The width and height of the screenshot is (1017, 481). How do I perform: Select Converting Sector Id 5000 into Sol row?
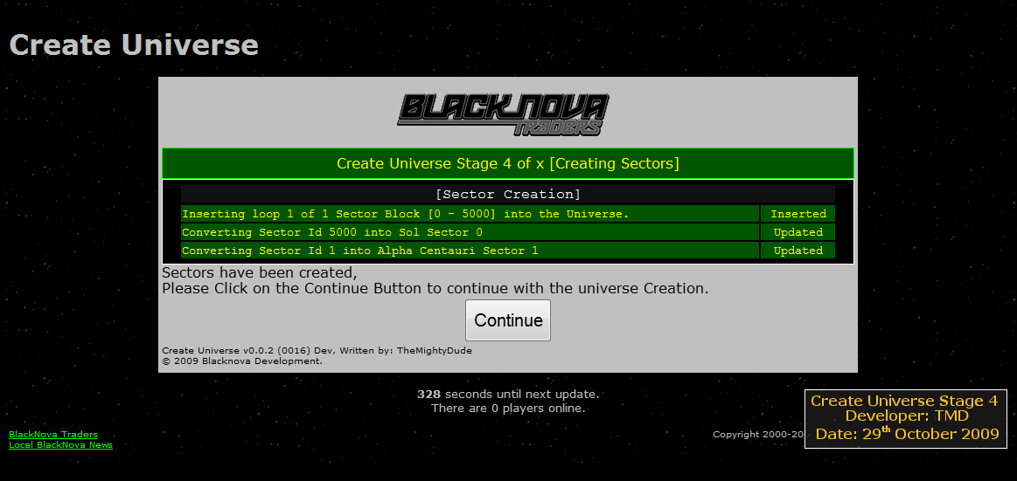[x=470, y=231]
